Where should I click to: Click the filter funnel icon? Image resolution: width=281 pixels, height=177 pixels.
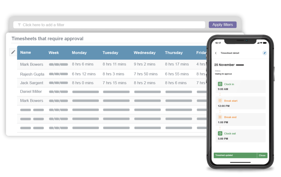tap(19, 25)
